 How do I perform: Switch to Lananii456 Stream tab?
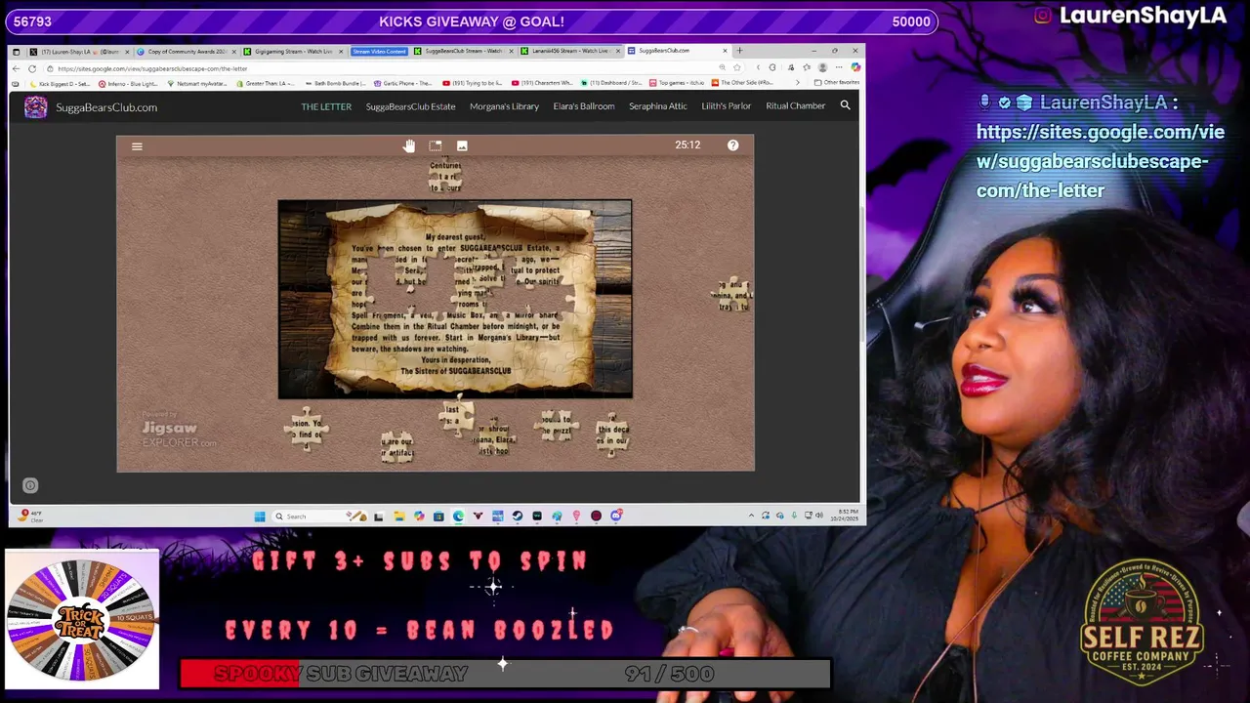click(x=570, y=51)
